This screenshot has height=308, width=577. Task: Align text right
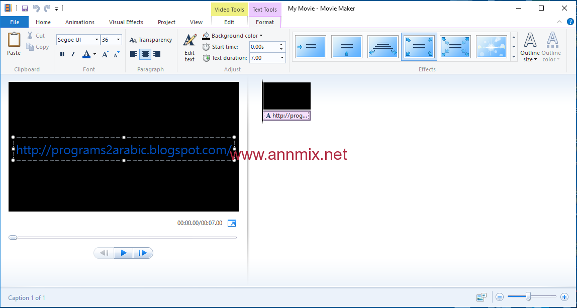tap(157, 54)
